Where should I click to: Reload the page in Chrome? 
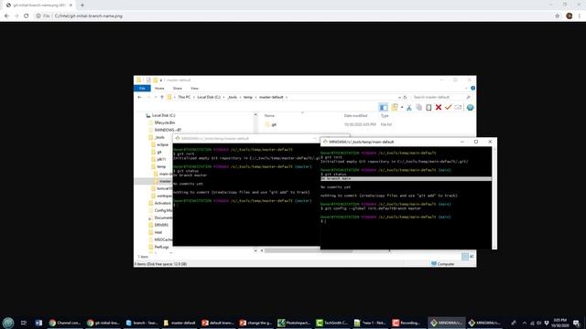click(x=27, y=16)
